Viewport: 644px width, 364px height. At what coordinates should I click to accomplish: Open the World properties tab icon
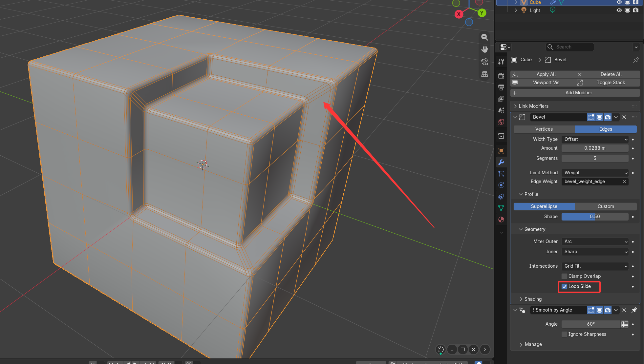coord(501,122)
